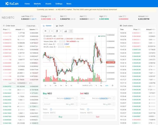Click the Sell amount input field
Image resolution: width=158 pixels, height=125 pixels.
click(x=96, y=104)
